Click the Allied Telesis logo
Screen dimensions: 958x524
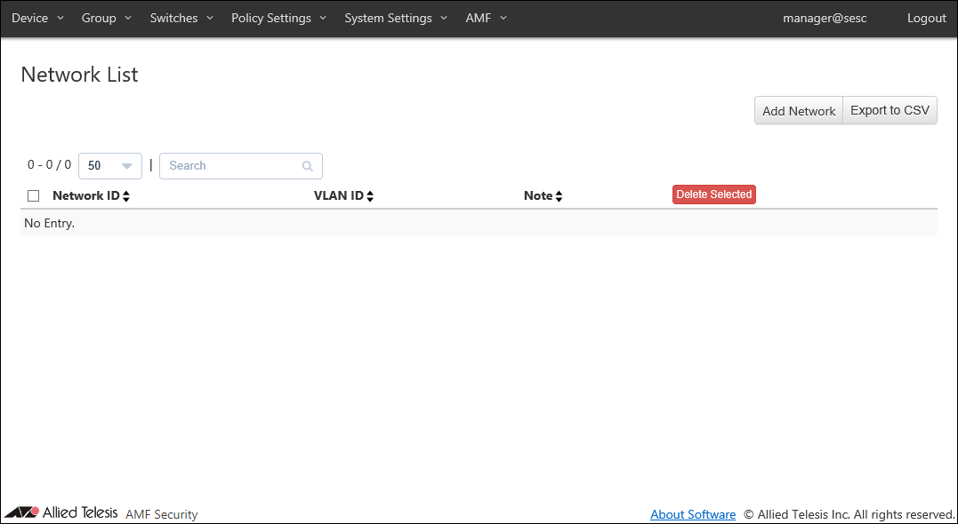click(60, 512)
